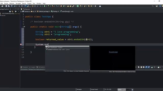Viewport: 163px width, 91px height.
Task: Open dropdown beside External Tools icon
Action: [x=54, y=6]
